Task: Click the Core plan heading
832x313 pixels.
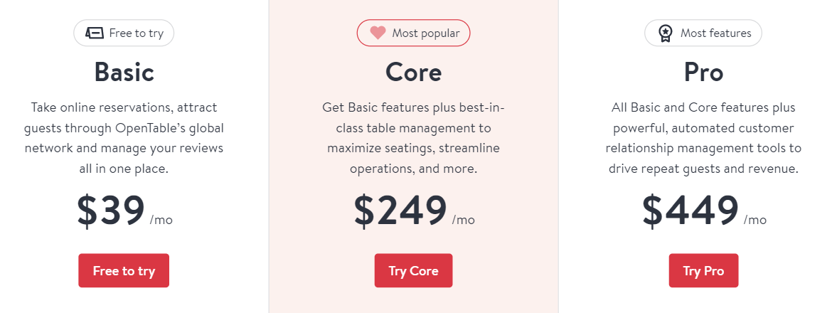Action: point(413,72)
